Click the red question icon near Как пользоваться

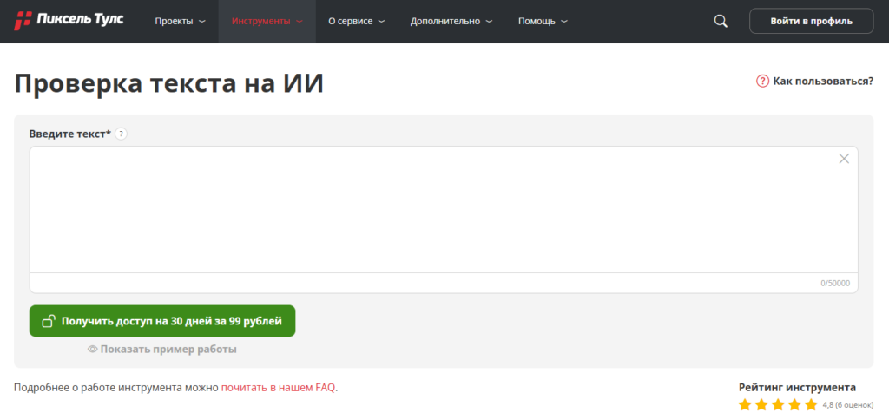pyautogui.click(x=762, y=81)
